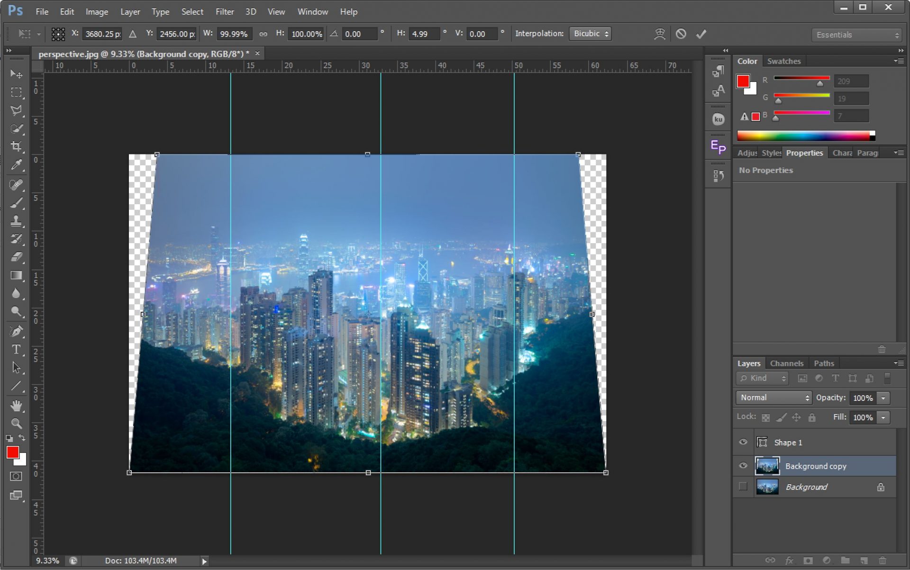Open the Filter menu
The width and height of the screenshot is (910, 570).
point(225,11)
